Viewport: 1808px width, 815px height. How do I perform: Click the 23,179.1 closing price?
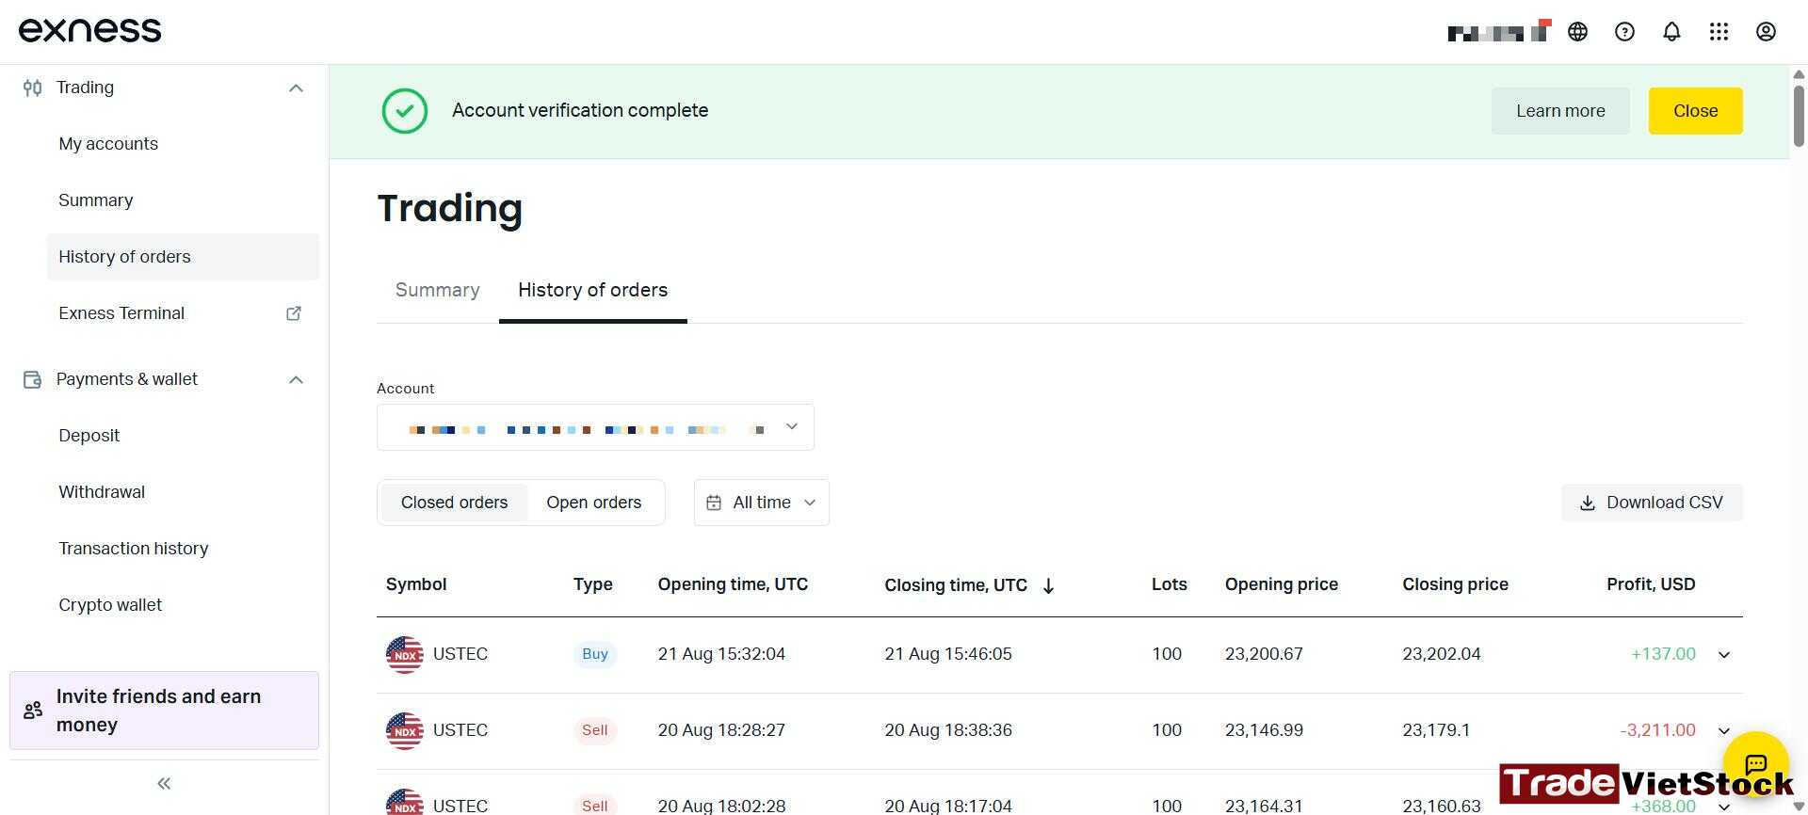(x=1436, y=730)
